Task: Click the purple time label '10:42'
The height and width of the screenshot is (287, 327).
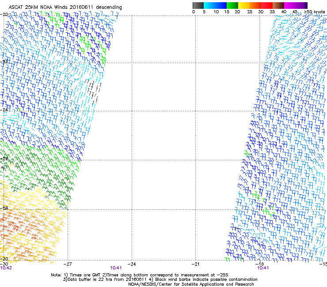Action: [6, 268]
